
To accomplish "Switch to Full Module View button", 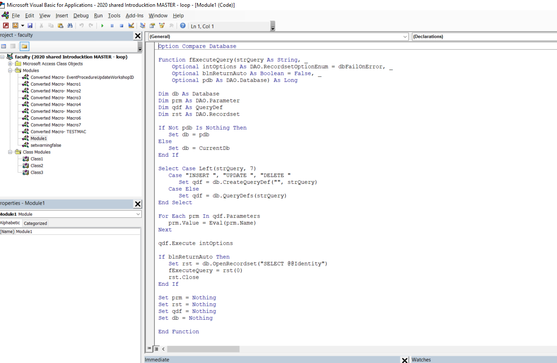I will [156, 349].
